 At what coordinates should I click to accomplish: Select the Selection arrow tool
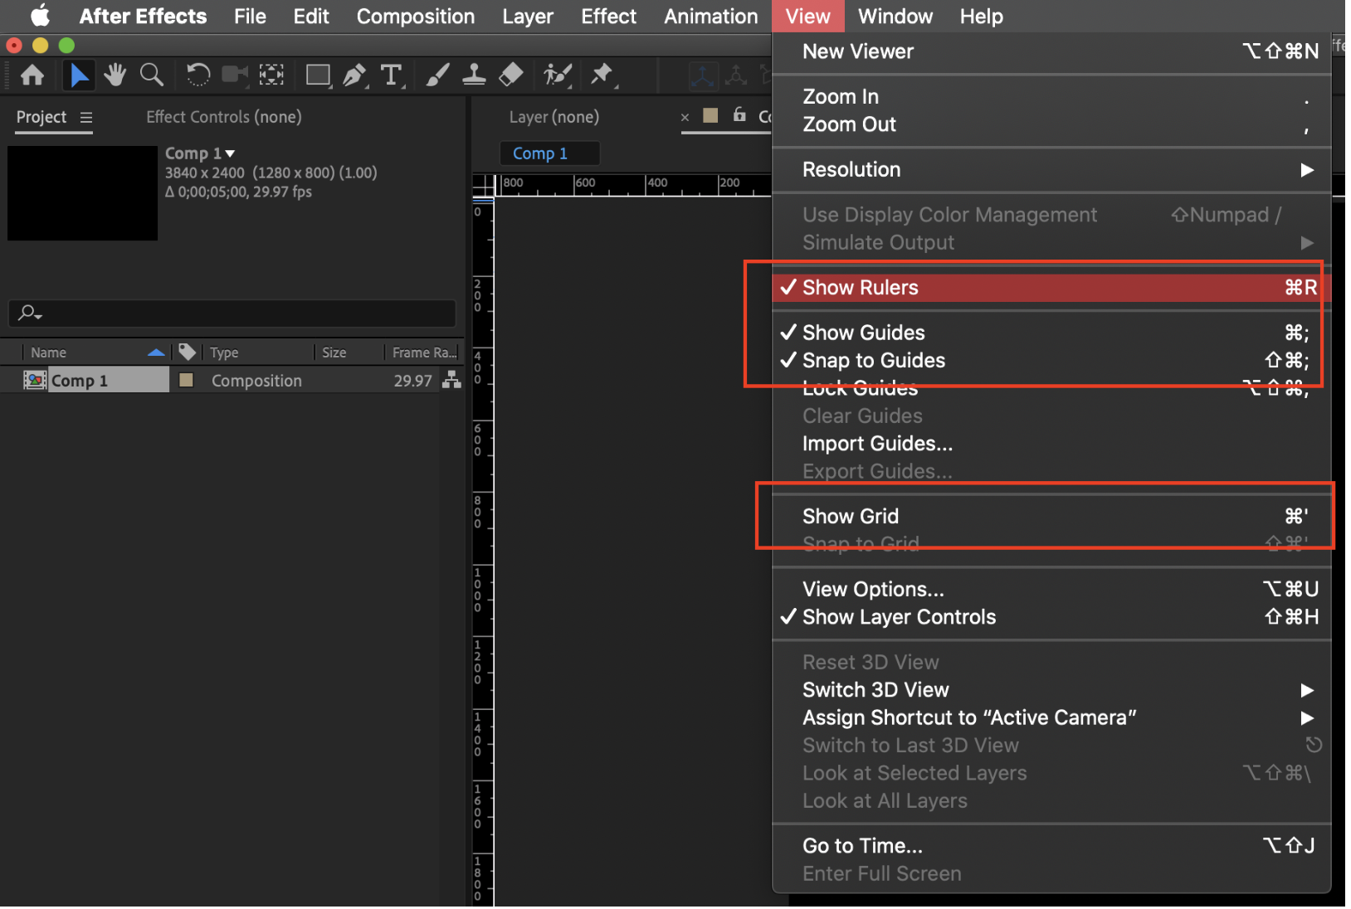coord(79,75)
